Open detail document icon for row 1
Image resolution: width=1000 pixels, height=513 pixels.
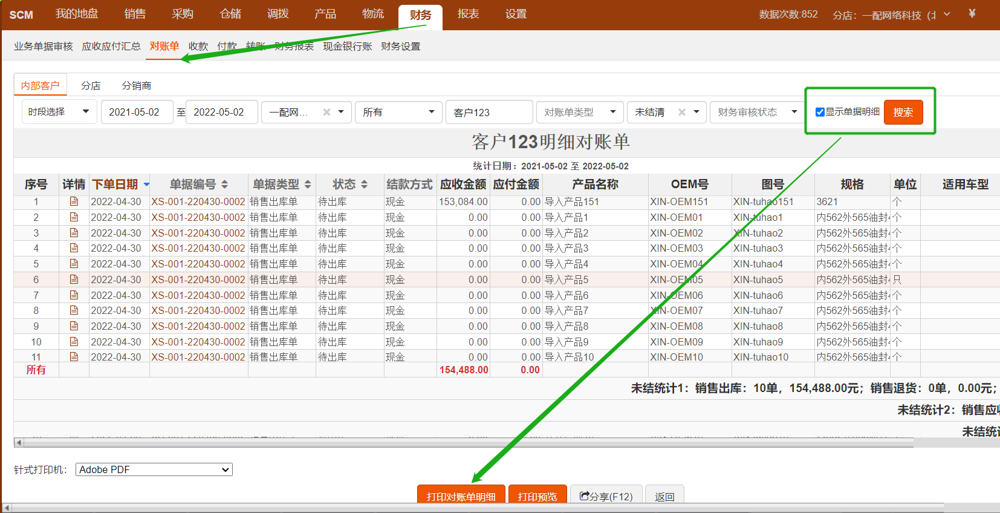74,201
